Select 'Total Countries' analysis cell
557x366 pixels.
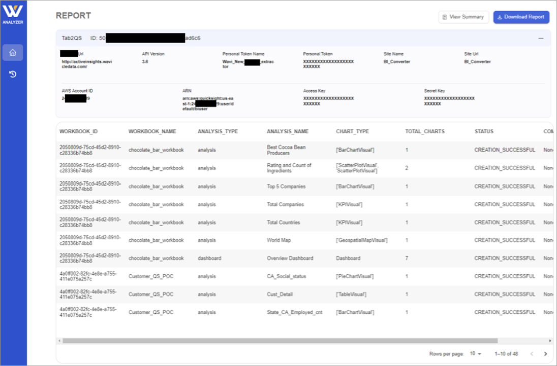tap(283, 223)
